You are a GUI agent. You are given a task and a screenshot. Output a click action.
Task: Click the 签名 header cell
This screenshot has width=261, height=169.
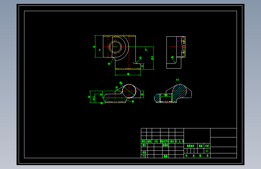point(172,141)
